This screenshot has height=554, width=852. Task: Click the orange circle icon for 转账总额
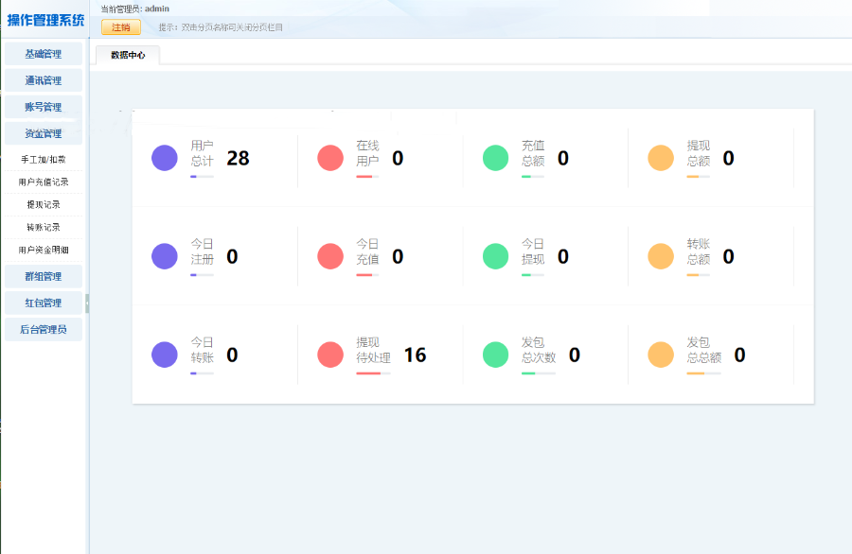(661, 256)
